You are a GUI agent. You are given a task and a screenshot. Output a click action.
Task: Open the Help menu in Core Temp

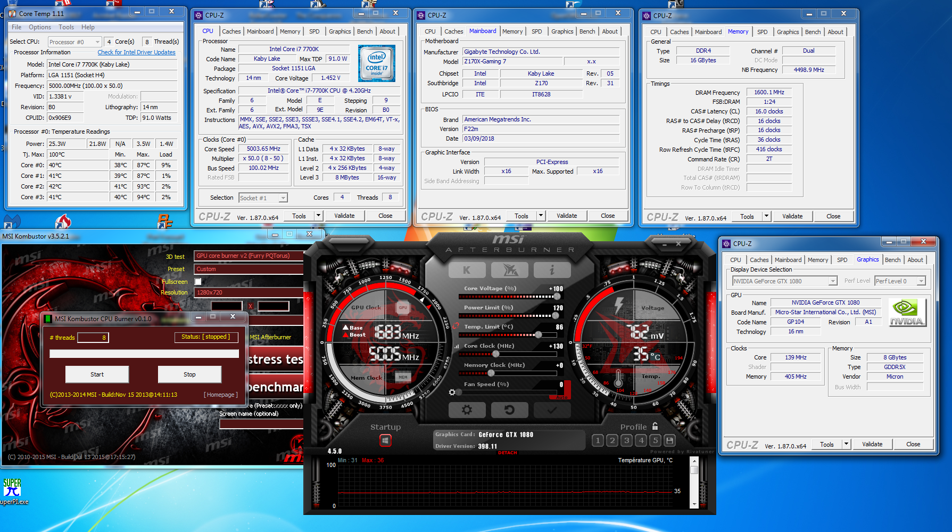tap(88, 27)
